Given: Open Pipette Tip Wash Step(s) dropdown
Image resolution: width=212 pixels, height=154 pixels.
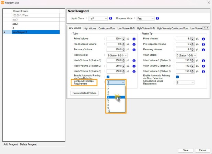Looking at the screenshot, I should (186, 55).
